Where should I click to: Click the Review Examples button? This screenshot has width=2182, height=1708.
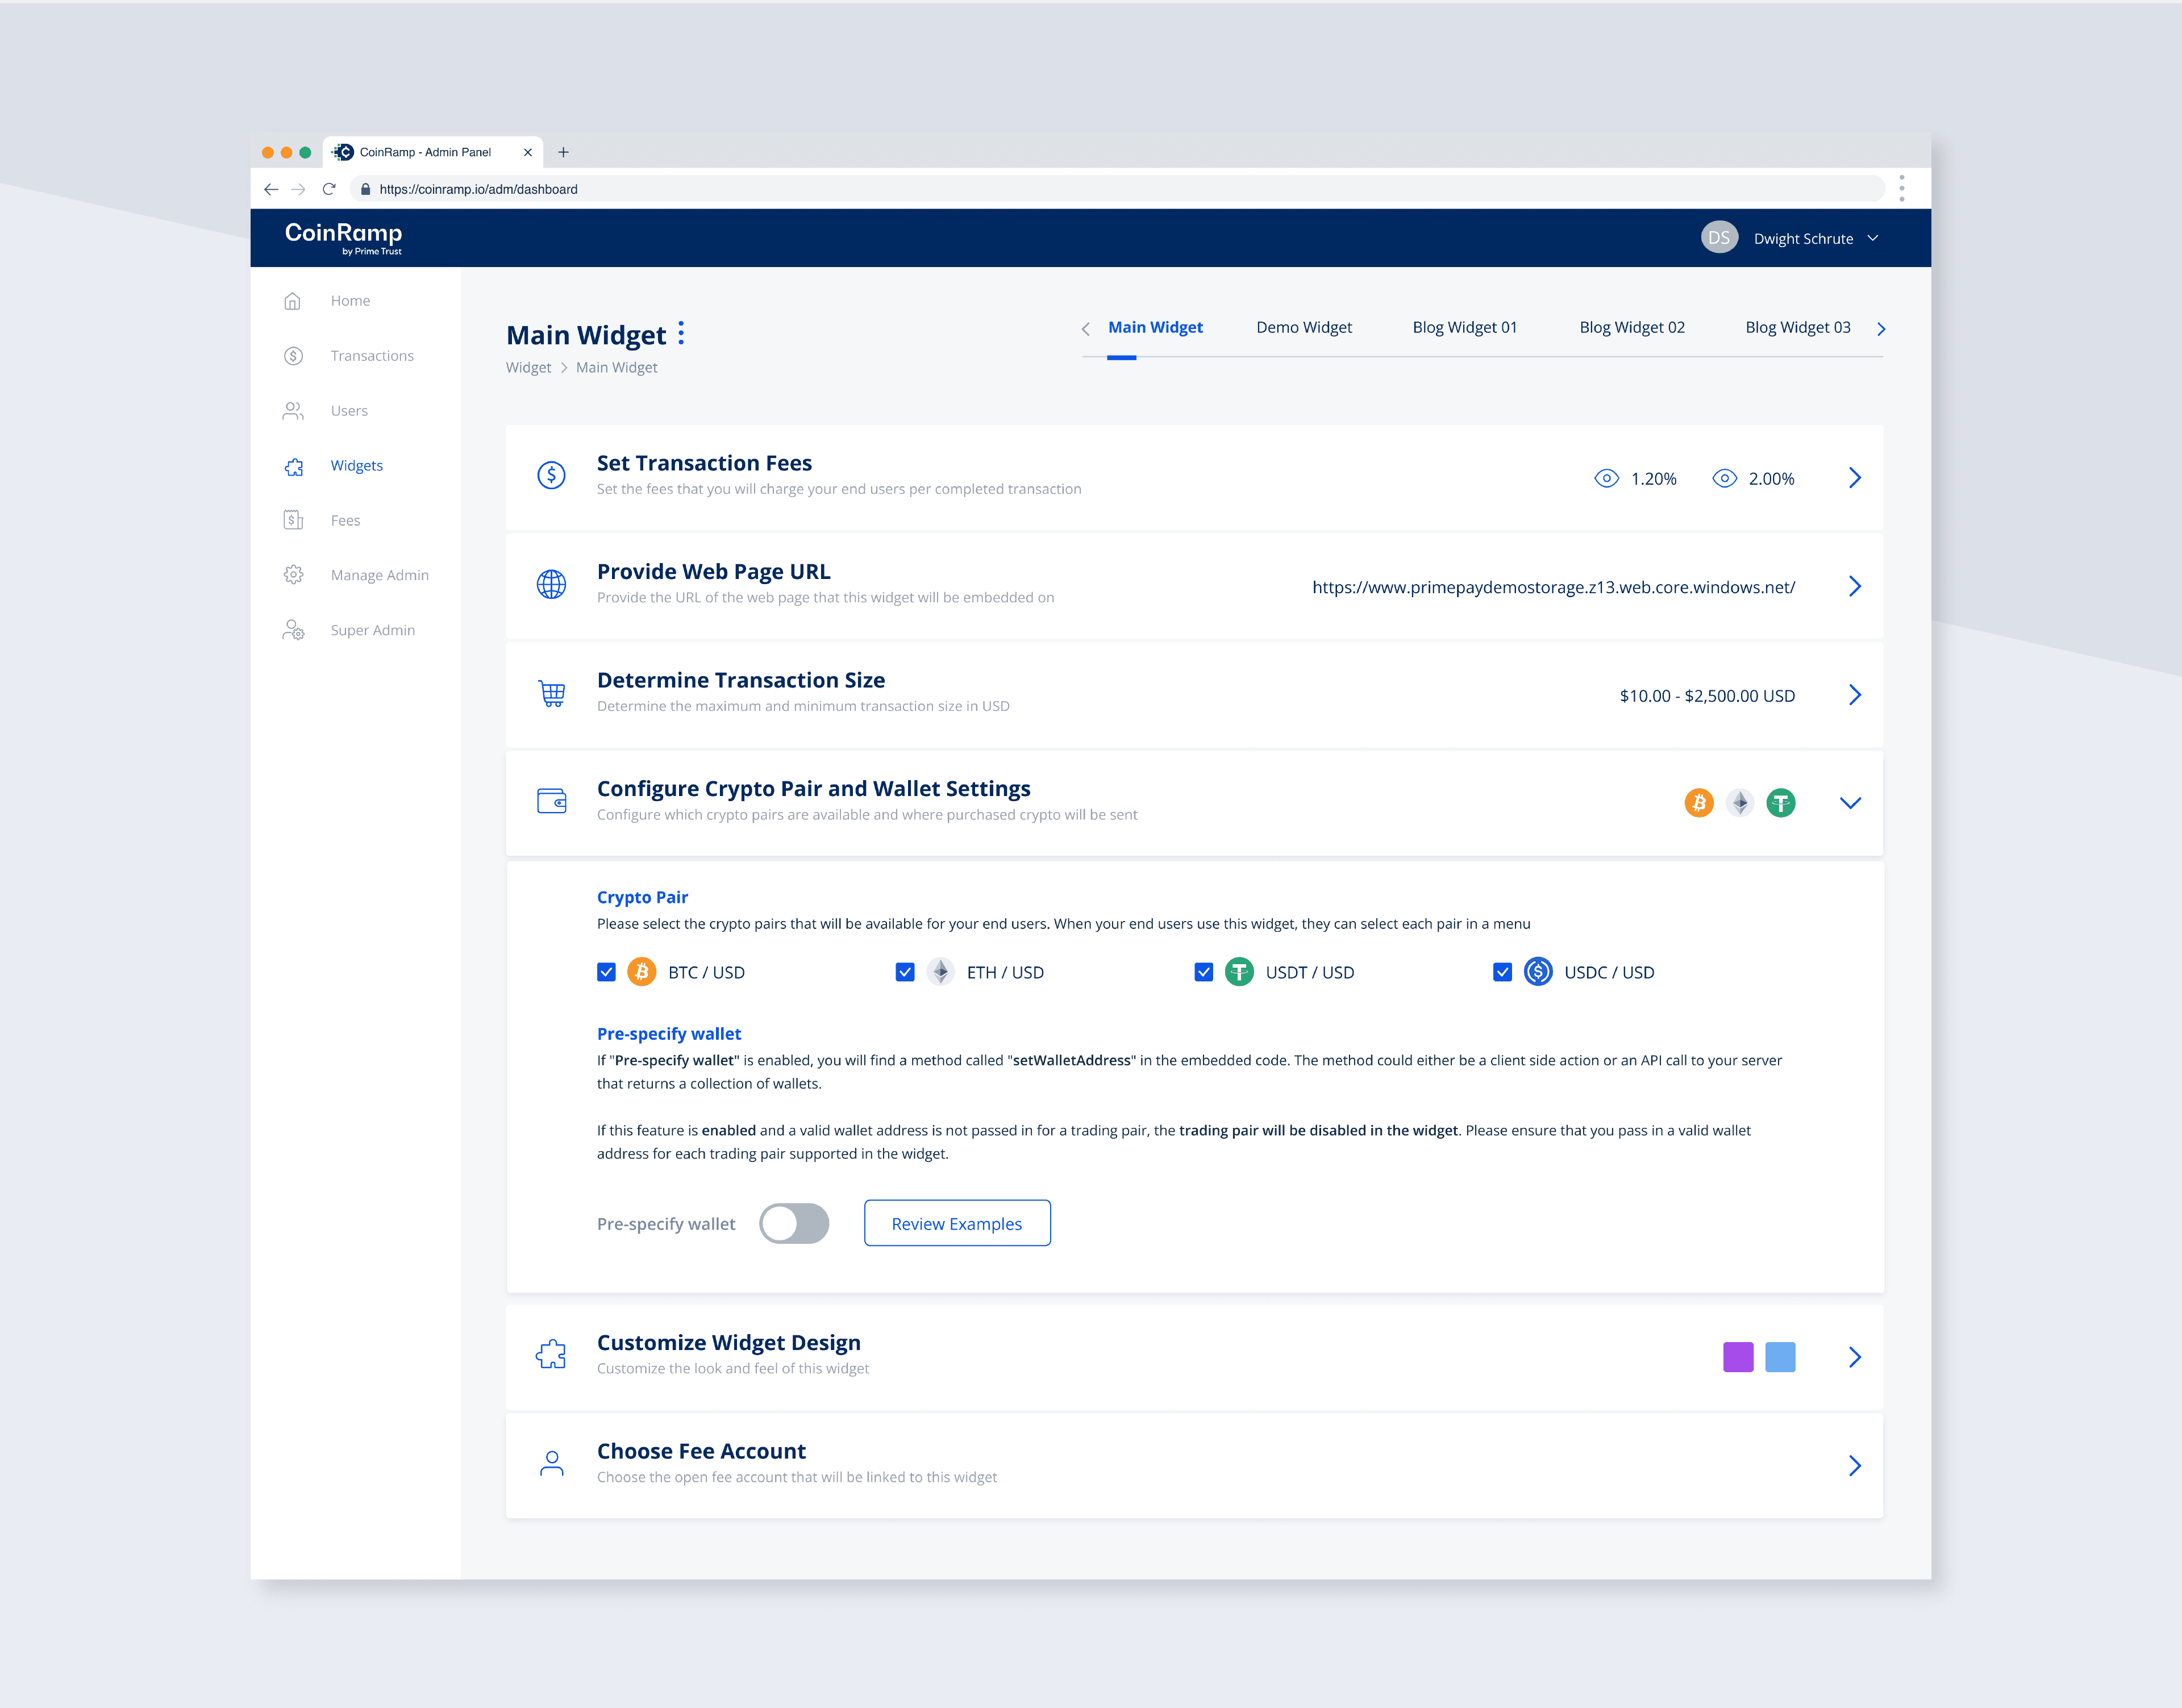point(957,1224)
